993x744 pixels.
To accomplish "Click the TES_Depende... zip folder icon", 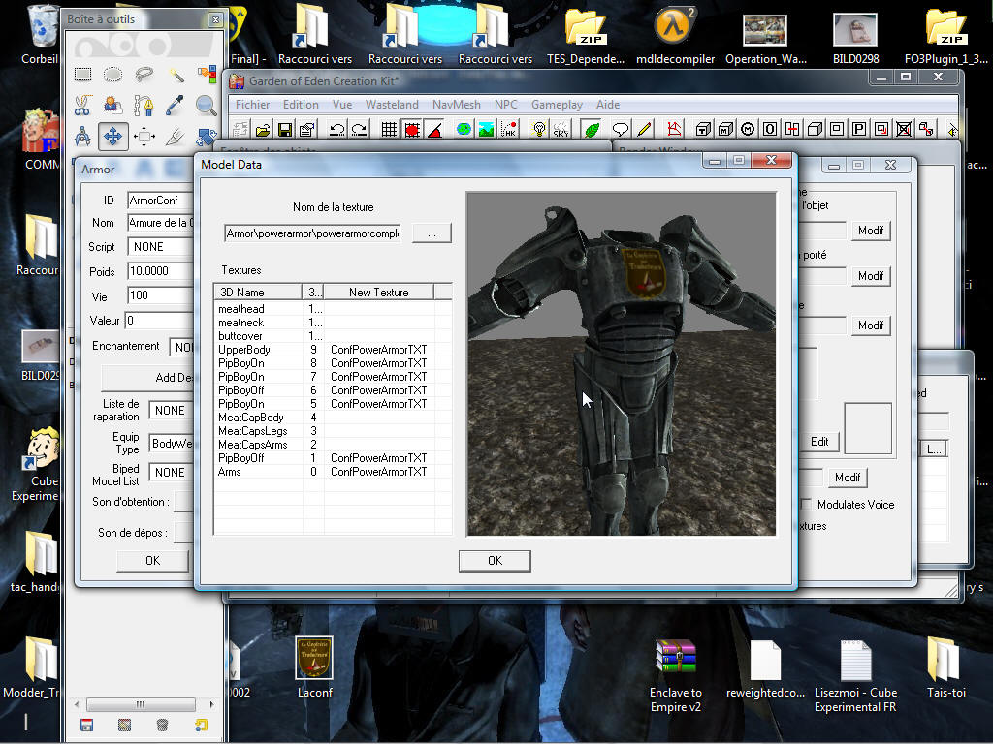I will (586, 37).
